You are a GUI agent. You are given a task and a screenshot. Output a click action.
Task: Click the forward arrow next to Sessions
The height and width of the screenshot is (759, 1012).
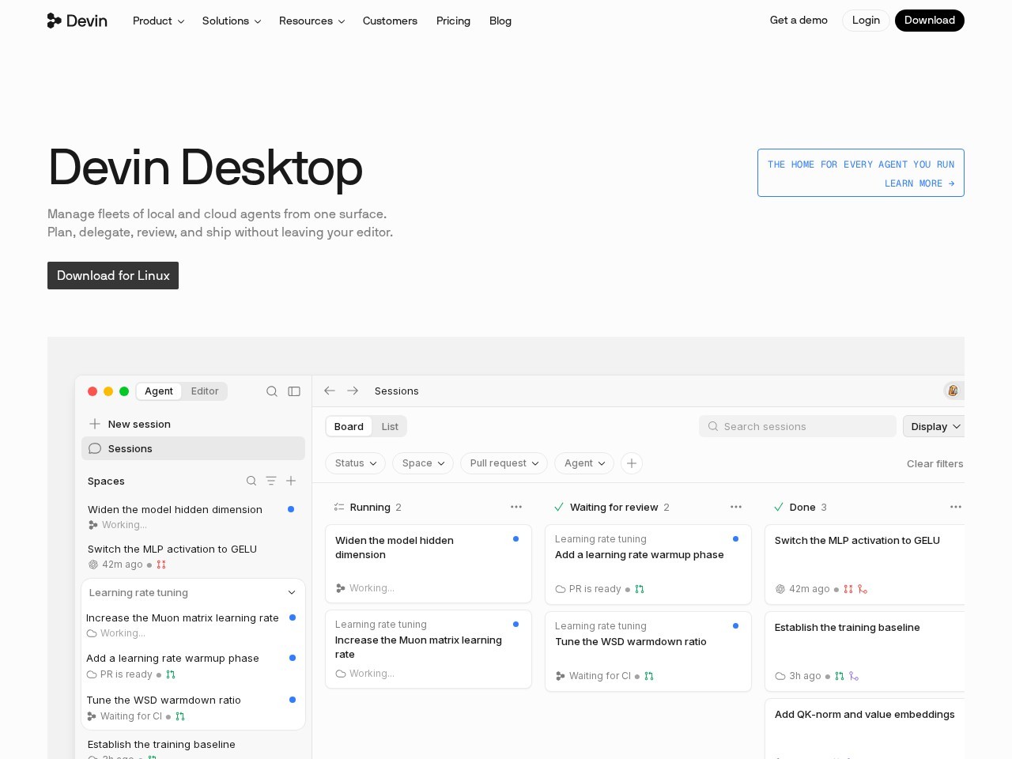pyautogui.click(x=353, y=391)
